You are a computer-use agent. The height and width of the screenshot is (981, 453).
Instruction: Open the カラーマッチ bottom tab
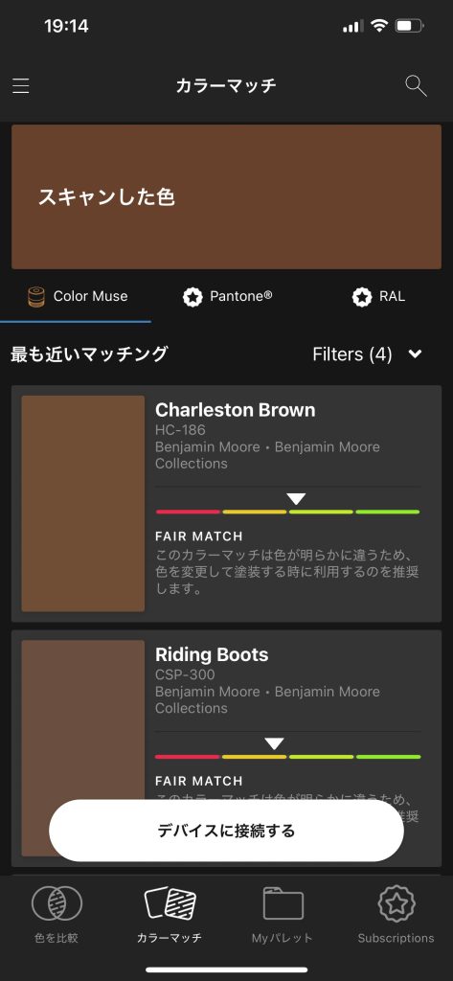click(x=170, y=912)
